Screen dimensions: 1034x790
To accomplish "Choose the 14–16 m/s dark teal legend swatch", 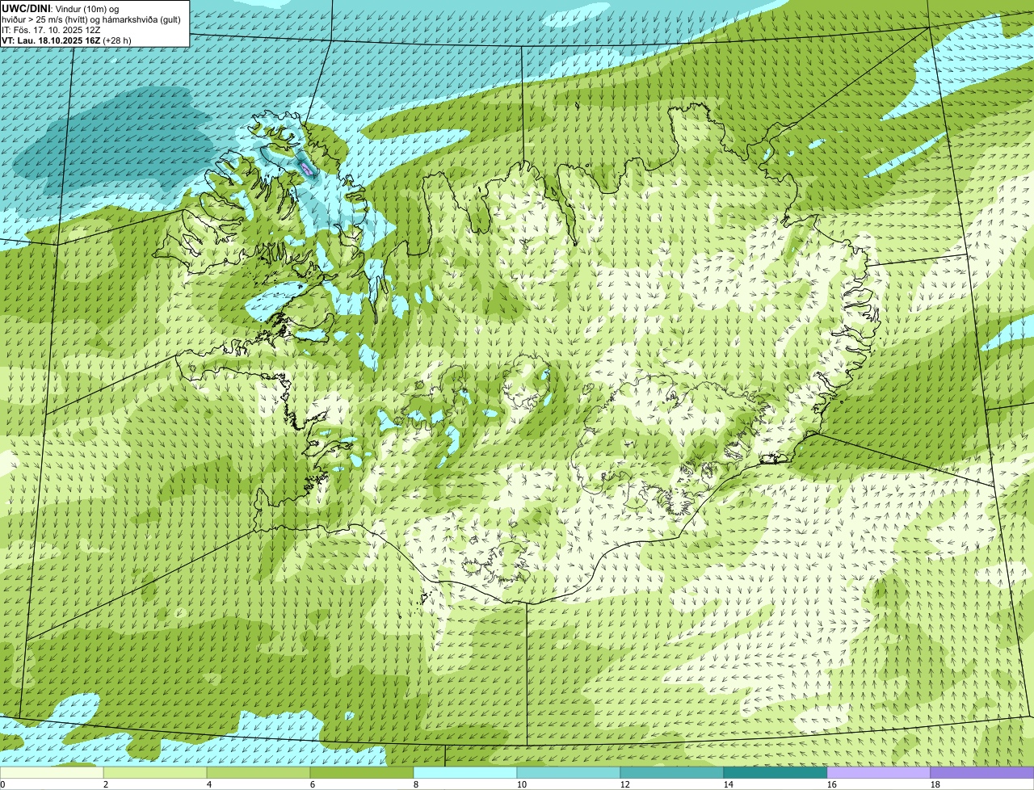I will pyautogui.click(x=775, y=773).
